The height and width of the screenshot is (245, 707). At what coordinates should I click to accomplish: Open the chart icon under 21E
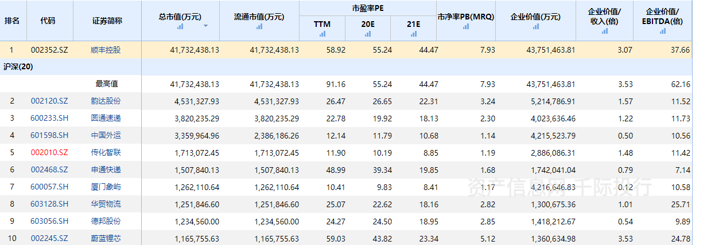point(413,34)
